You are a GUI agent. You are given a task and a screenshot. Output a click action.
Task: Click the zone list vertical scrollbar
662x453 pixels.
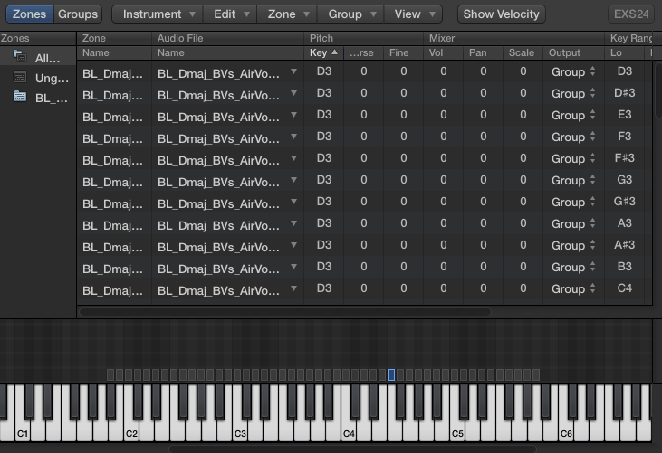tap(657, 90)
